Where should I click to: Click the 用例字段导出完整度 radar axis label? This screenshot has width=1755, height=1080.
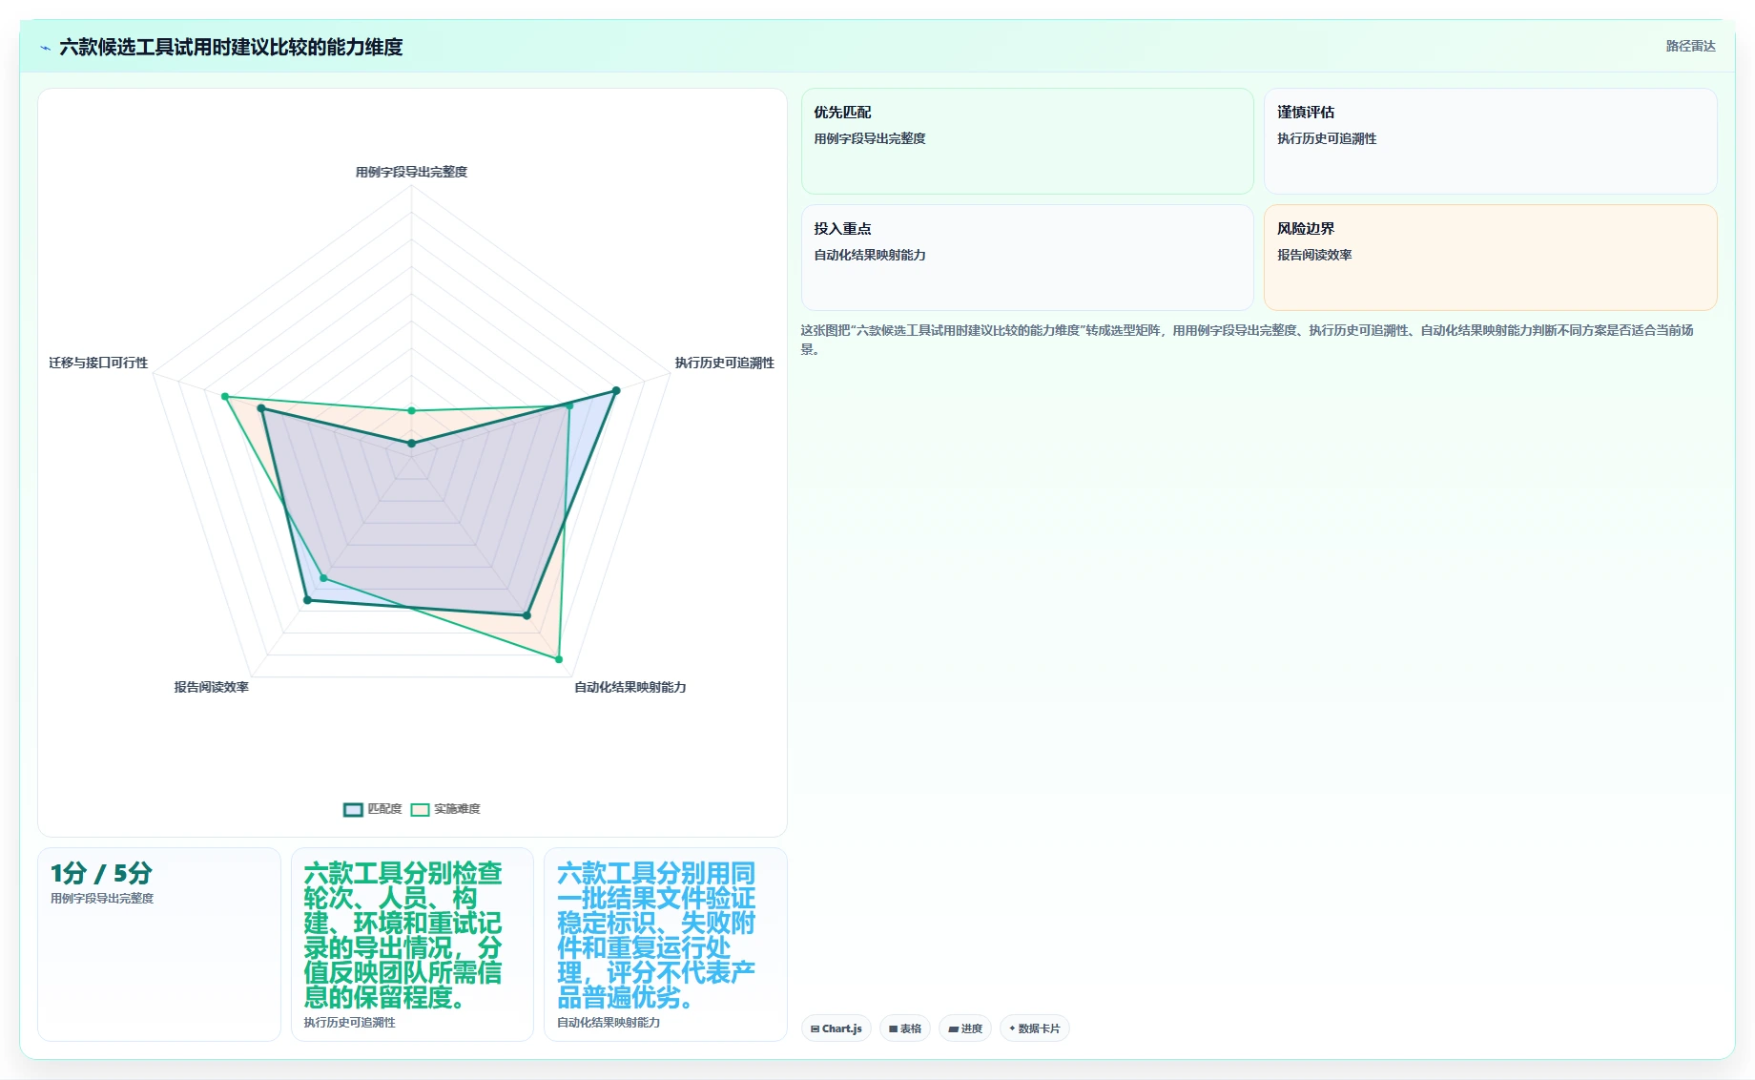[411, 172]
